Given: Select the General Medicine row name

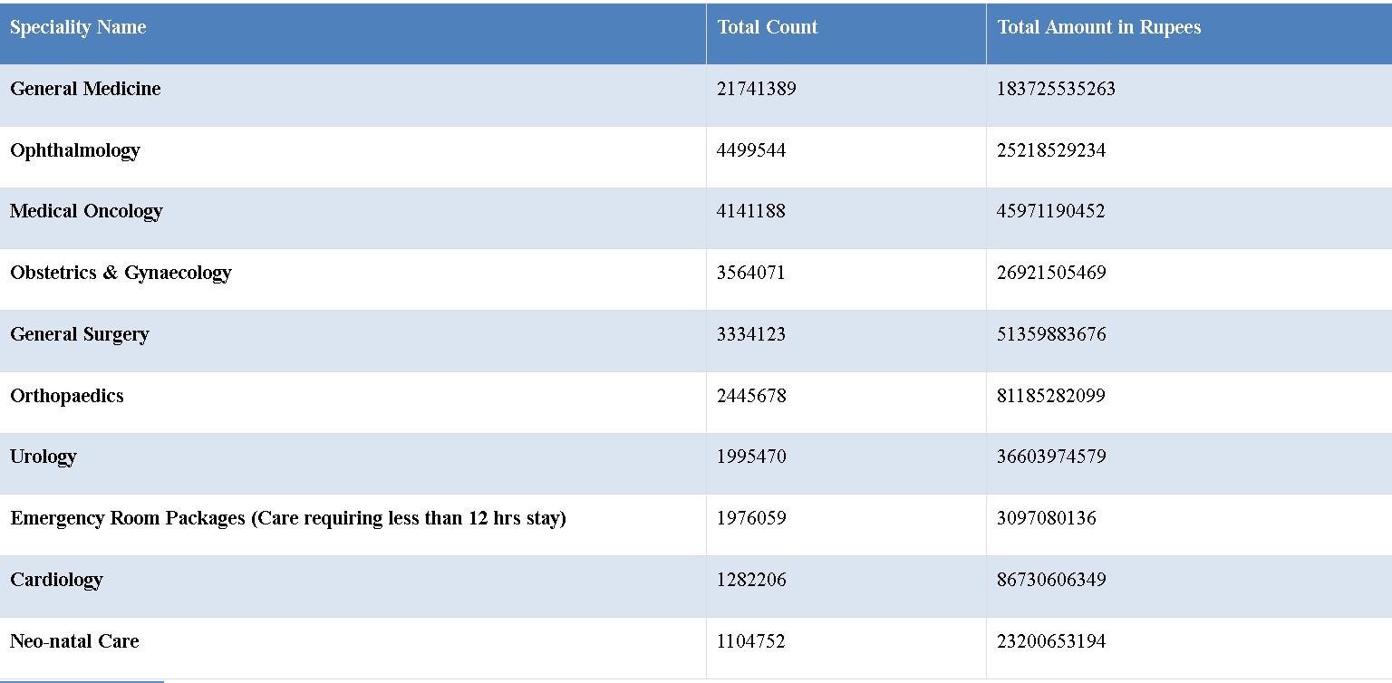Looking at the screenshot, I should [85, 89].
